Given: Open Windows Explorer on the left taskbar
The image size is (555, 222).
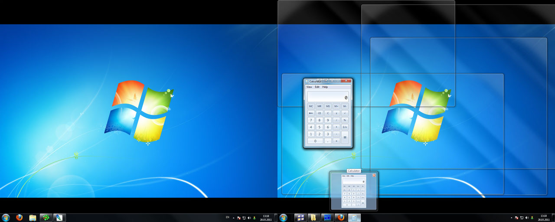Looking at the screenshot, I should click(33, 217).
